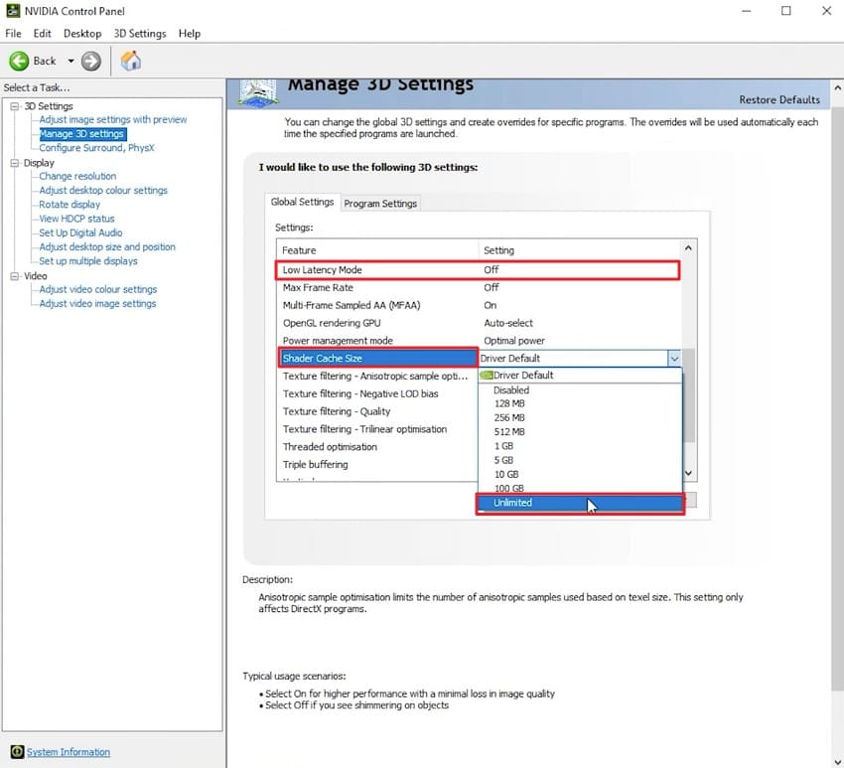
Task: Open Rotate display task
Action: click(70, 204)
